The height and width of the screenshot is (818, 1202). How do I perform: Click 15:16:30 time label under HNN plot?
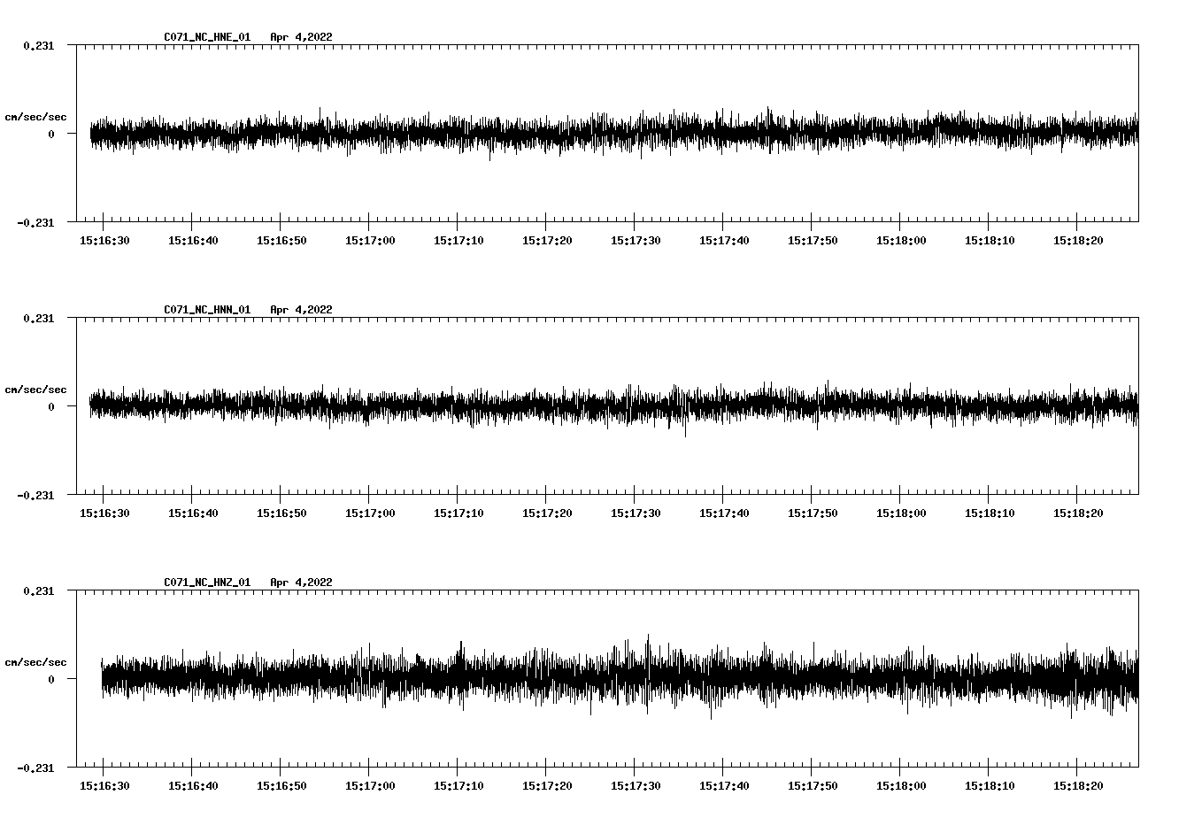[104, 513]
